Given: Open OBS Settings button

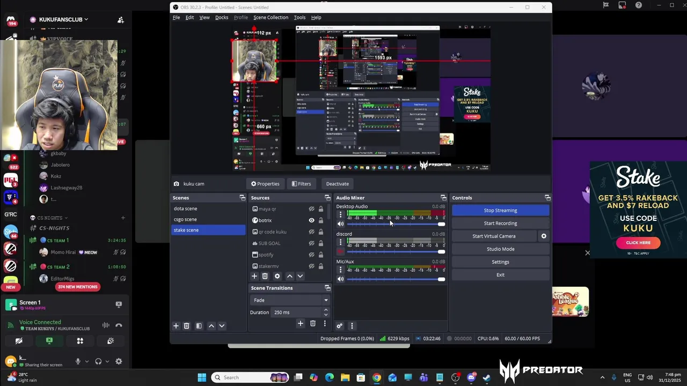Looking at the screenshot, I should 500,262.
